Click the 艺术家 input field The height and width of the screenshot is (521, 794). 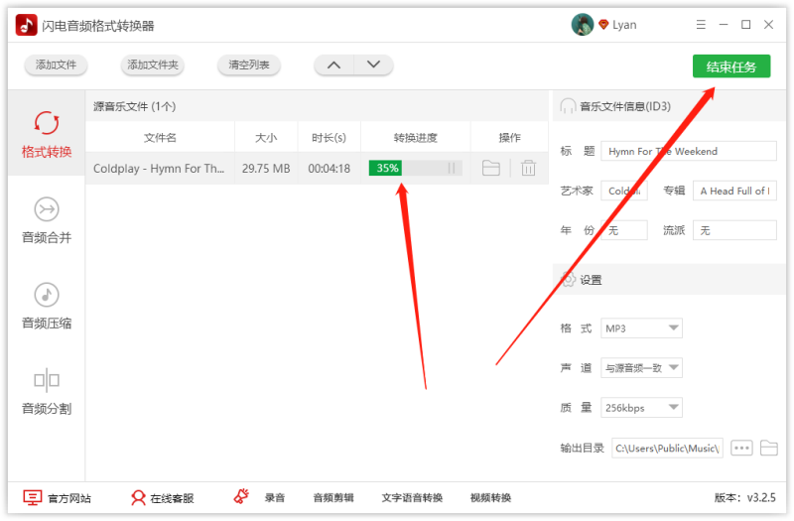pos(624,191)
